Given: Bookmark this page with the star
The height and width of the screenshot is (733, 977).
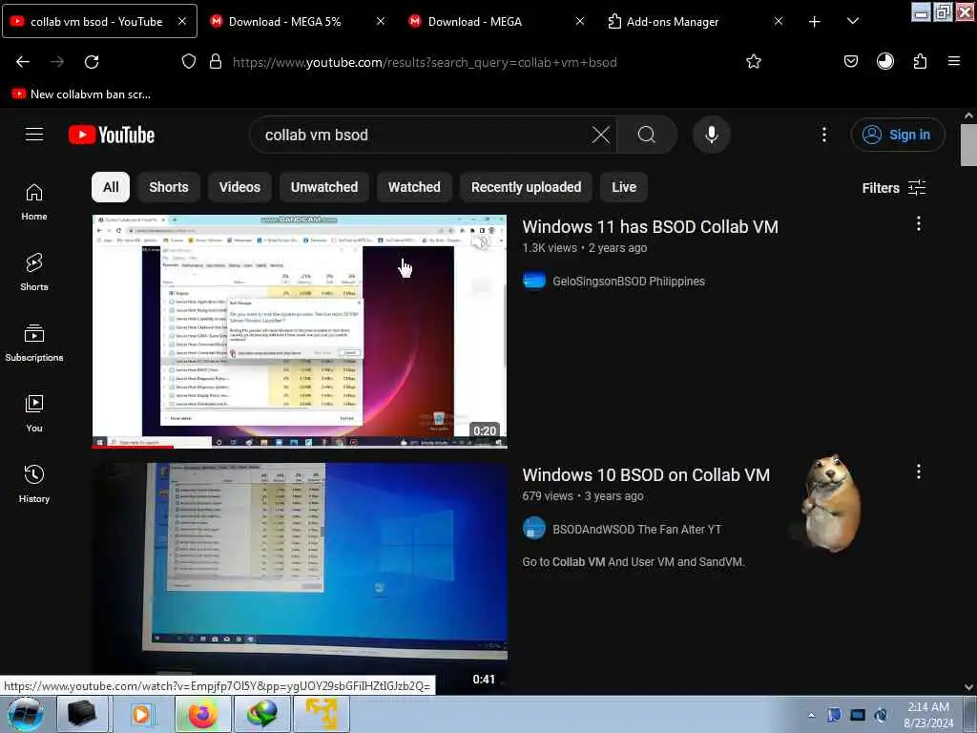Looking at the screenshot, I should coord(754,62).
